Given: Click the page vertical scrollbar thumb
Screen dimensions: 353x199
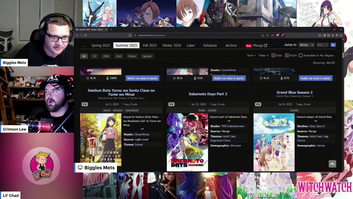Looking at the screenshot, I should tap(343, 55).
